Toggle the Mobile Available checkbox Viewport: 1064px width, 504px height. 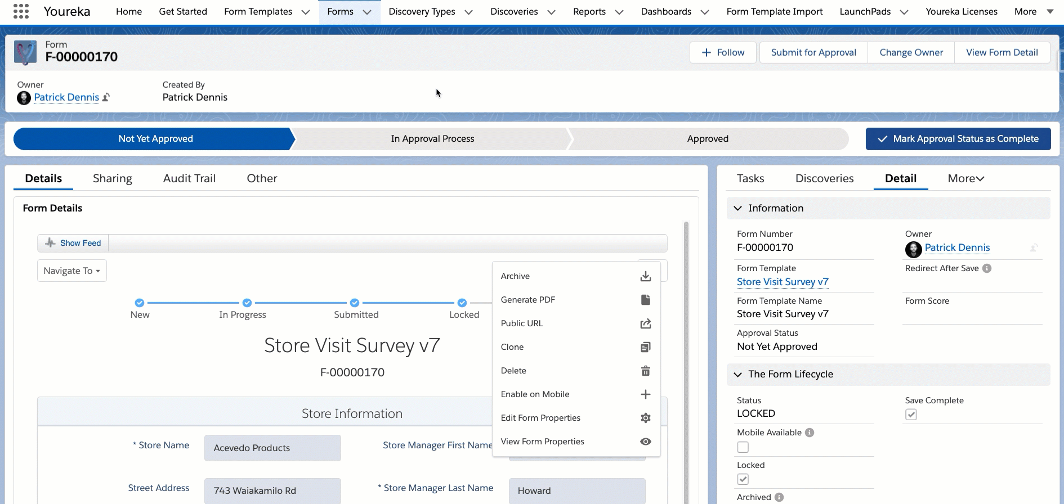[x=743, y=447]
